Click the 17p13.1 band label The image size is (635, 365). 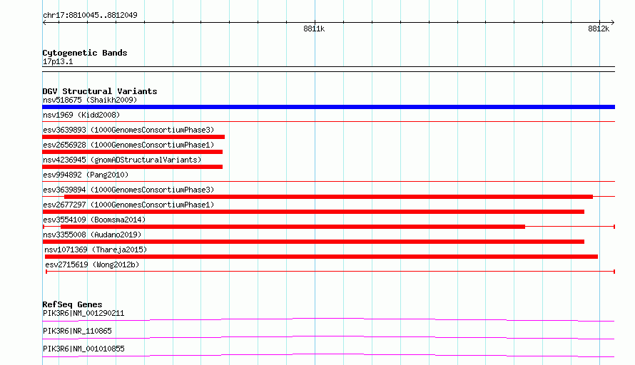58,61
